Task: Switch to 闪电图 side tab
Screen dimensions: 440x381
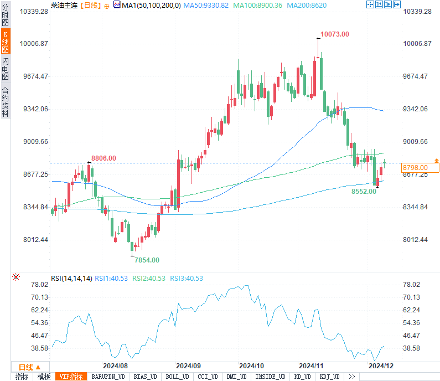Action: click(5, 69)
